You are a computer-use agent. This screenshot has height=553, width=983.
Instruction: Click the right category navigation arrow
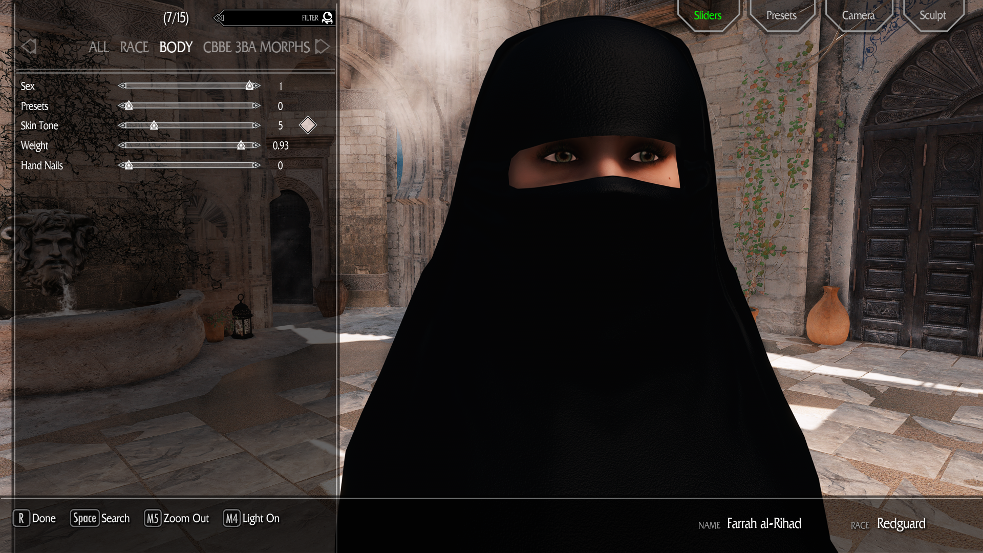click(x=322, y=47)
